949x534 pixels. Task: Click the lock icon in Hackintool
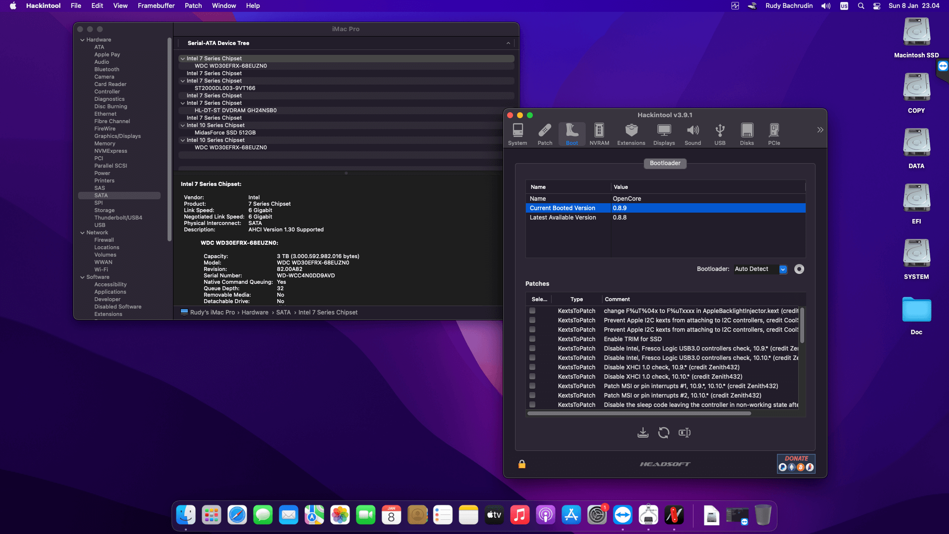(522, 464)
